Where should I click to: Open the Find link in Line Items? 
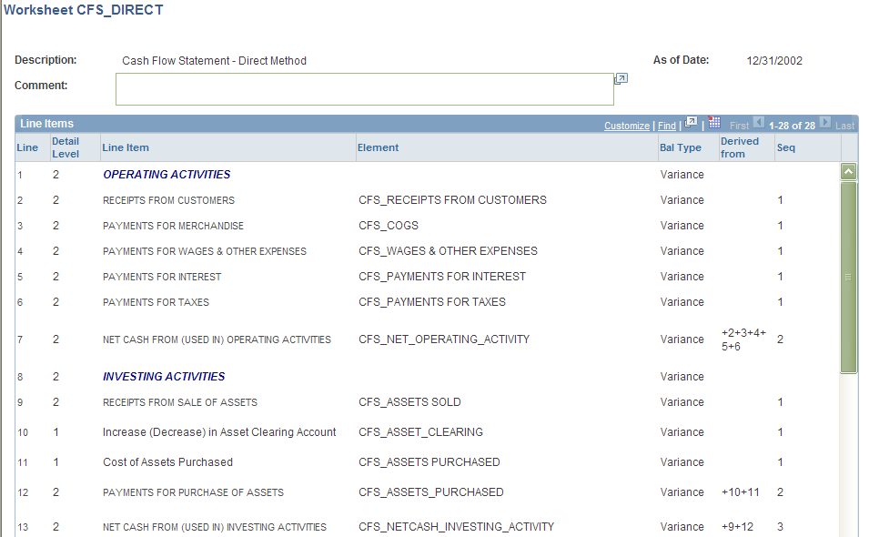point(667,126)
